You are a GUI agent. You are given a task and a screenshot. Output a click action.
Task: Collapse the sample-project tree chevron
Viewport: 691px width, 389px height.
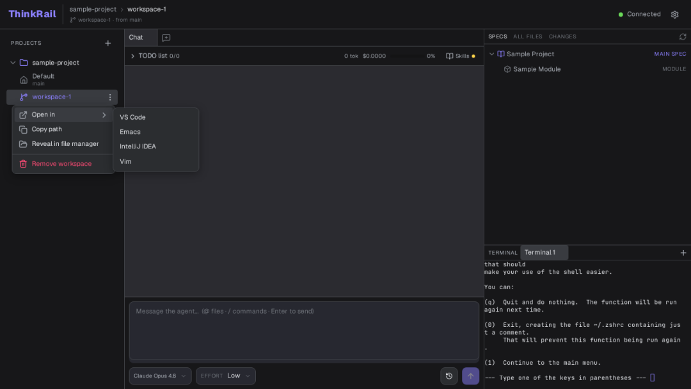[x=13, y=63]
